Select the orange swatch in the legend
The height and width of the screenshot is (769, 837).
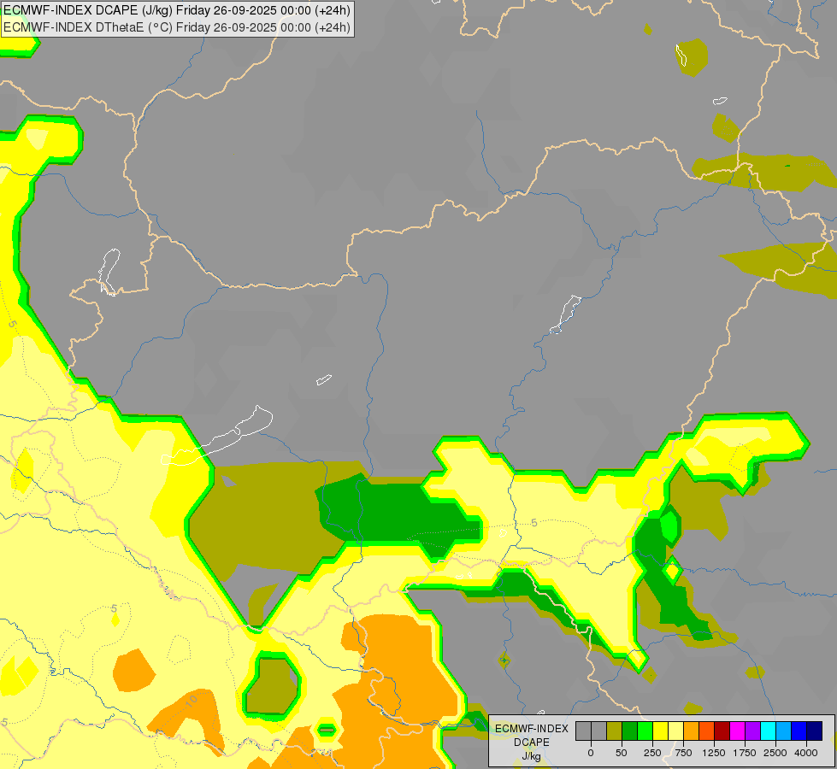(x=692, y=731)
